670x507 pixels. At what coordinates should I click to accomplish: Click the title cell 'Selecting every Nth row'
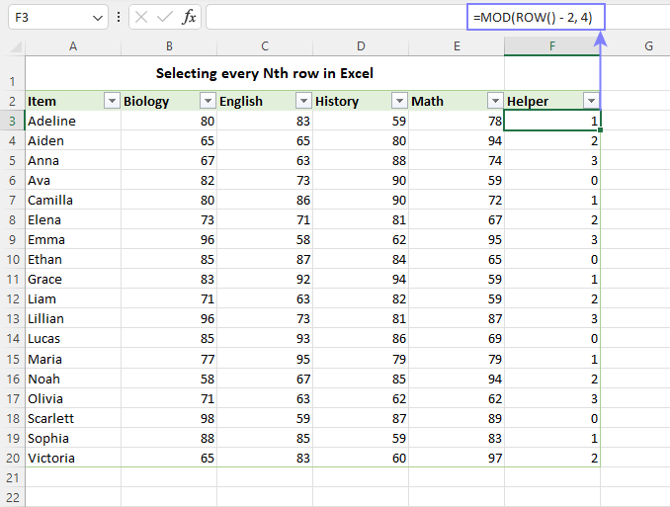264,74
